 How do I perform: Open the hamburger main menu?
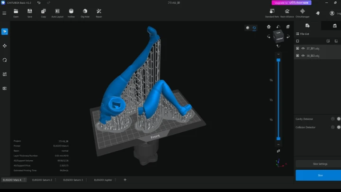[4, 13]
